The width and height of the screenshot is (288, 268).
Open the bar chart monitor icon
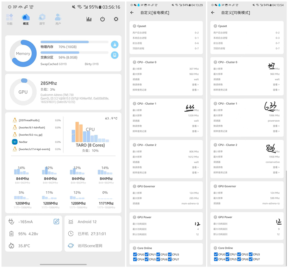pos(89,19)
